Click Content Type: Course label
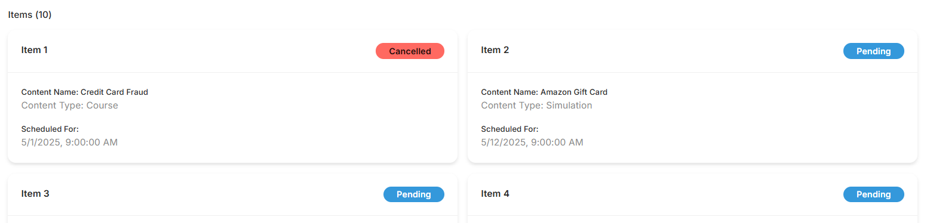The height and width of the screenshot is (223, 927). [x=69, y=106]
